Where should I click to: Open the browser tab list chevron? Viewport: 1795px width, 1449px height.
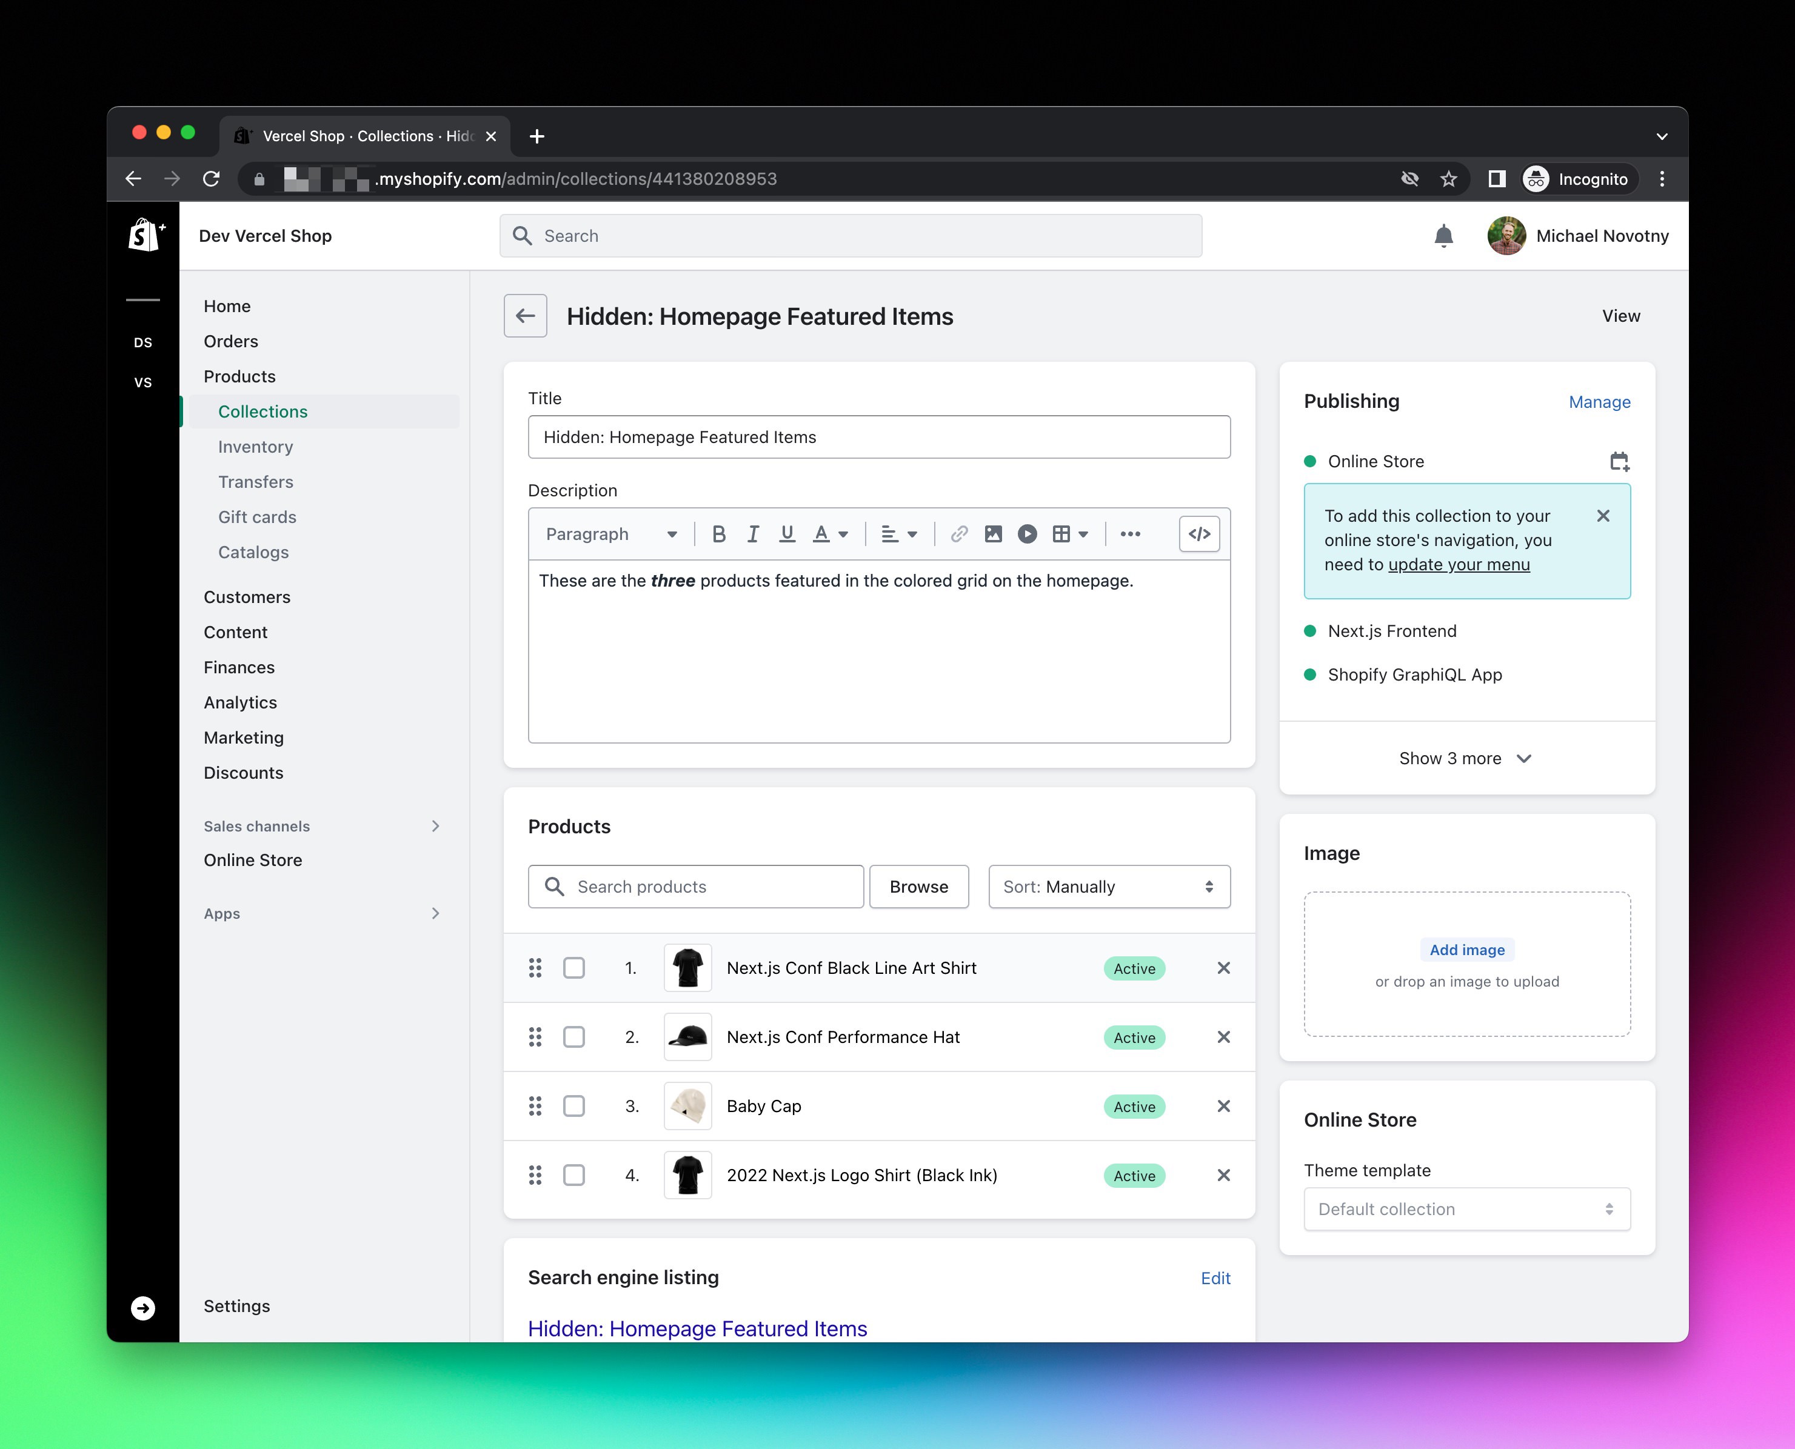point(1662,136)
